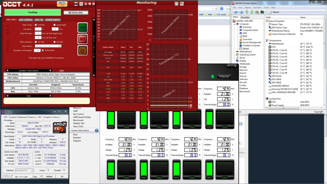This screenshot has height=184, width=327.
Task: Click the second icon in Monitoring window header
Action: (x=182, y=4)
